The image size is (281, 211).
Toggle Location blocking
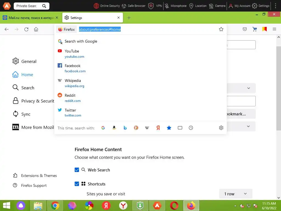click(198, 6)
